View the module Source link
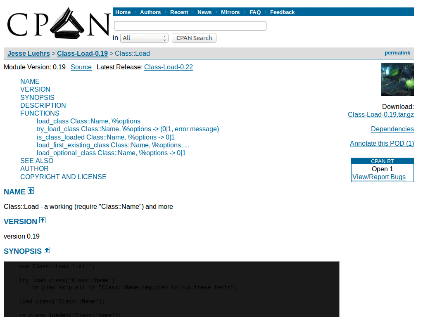Viewport: 423px width, 317px height. tap(81, 67)
